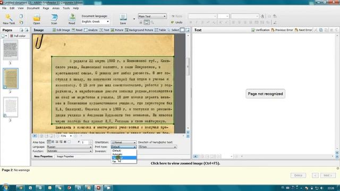This screenshot has width=340, height=191.
Task: Read the document via main toolbar Read icon
Action: (x=72, y=19)
